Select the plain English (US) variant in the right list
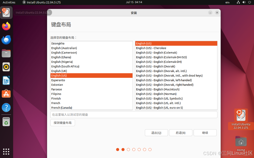Viewport: 254px width, 158px height. (176, 43)
